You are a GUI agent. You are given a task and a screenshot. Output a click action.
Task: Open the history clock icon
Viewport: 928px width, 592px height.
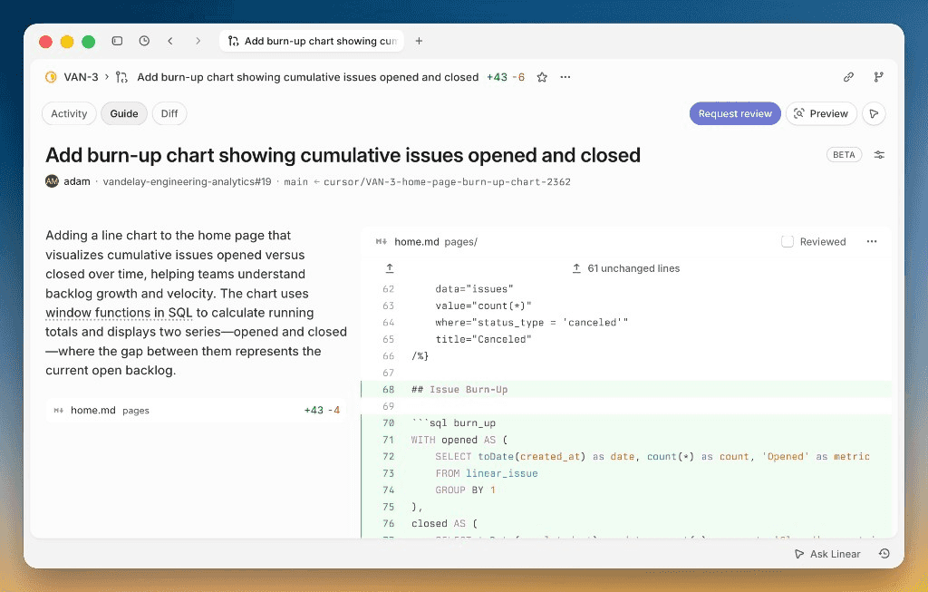144,41
